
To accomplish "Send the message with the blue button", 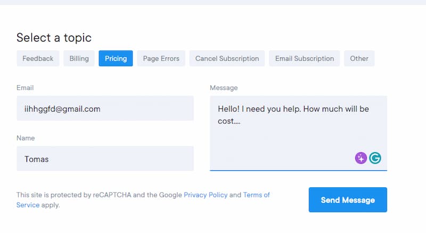I will click(x=348, y=199).
